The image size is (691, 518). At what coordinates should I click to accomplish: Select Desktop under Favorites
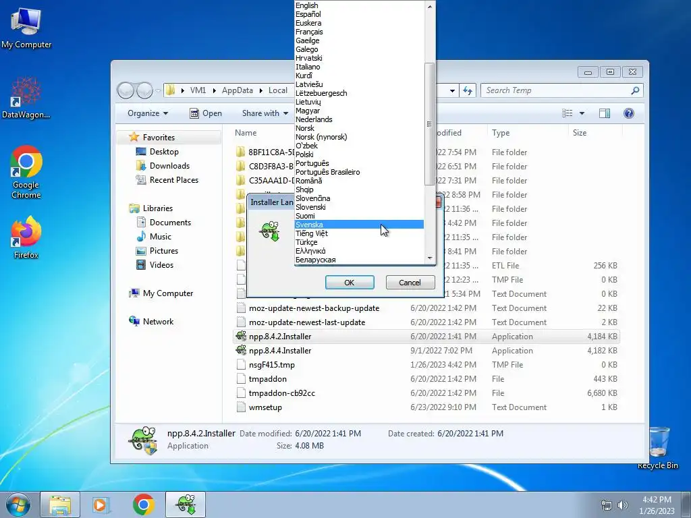164,152
